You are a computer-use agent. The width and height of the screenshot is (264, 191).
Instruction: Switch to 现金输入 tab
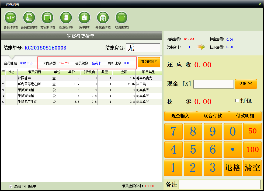(x=180, y=116)
